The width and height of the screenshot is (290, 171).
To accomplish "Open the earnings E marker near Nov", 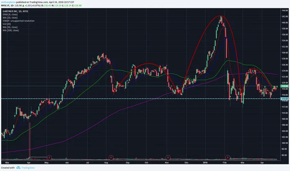I will (x=168, y=158).
